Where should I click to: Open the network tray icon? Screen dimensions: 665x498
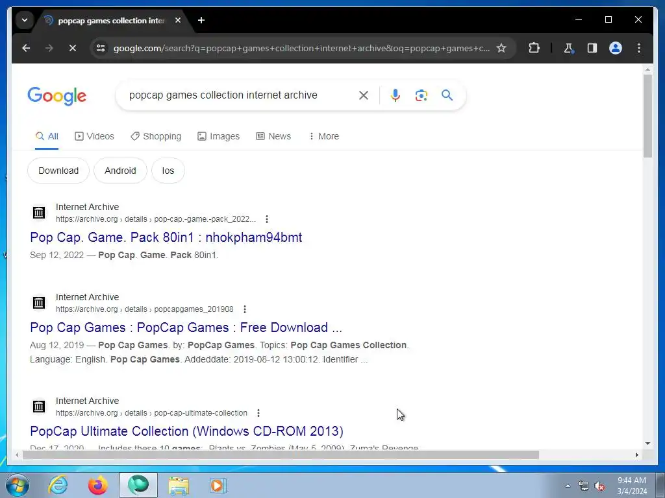coord(584,486)
